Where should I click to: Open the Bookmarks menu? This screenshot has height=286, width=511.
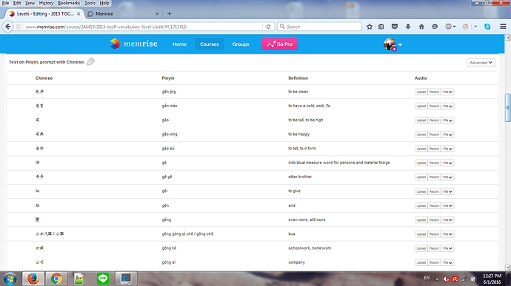tap(69, 3)
